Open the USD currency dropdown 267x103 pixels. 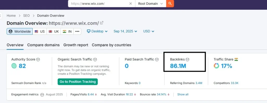149,31
